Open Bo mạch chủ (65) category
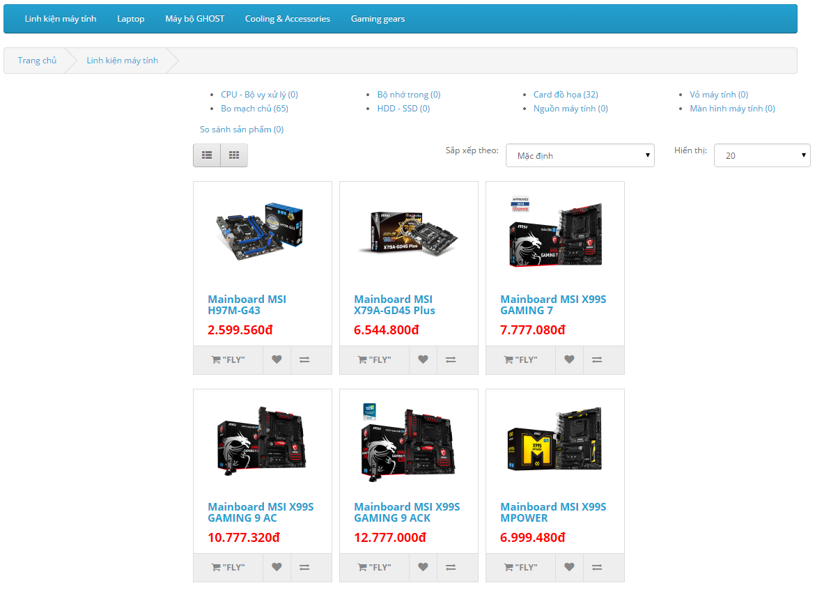The width and height of the screenshot is (815, 590). [254, 109]
